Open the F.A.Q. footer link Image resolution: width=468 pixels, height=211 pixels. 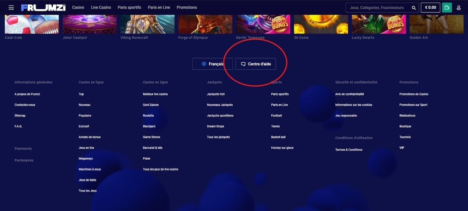pyautogui.click(x=18, y=126)
